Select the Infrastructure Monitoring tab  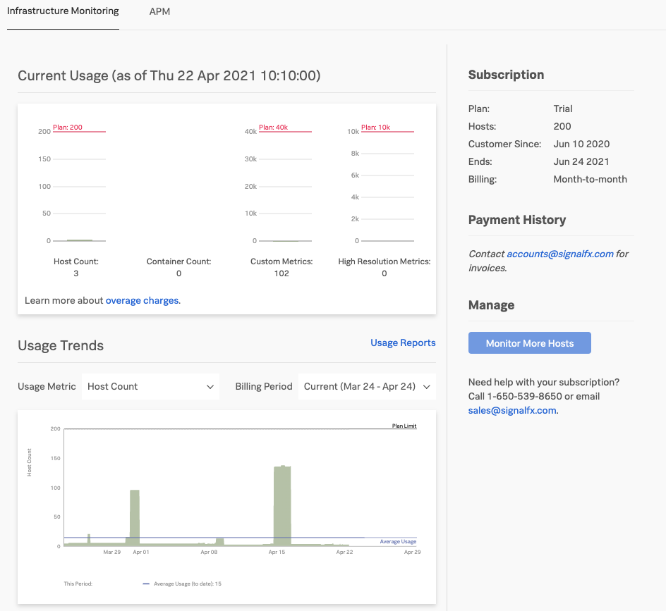pos(62,11)
